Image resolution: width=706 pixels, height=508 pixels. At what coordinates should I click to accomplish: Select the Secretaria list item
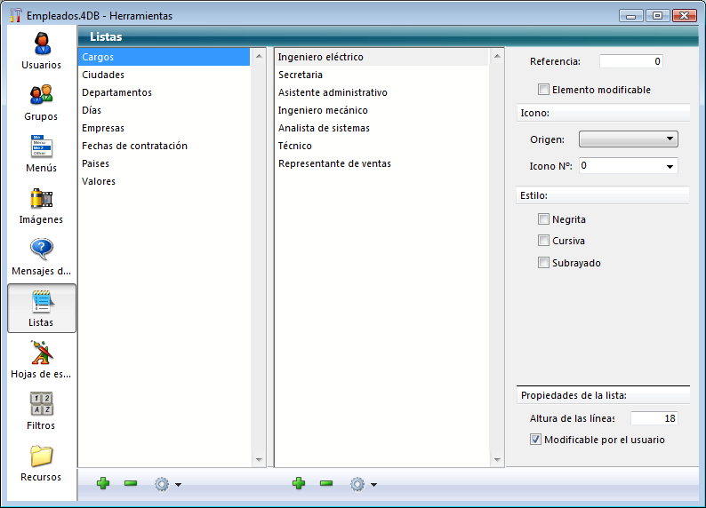(301, 75)
